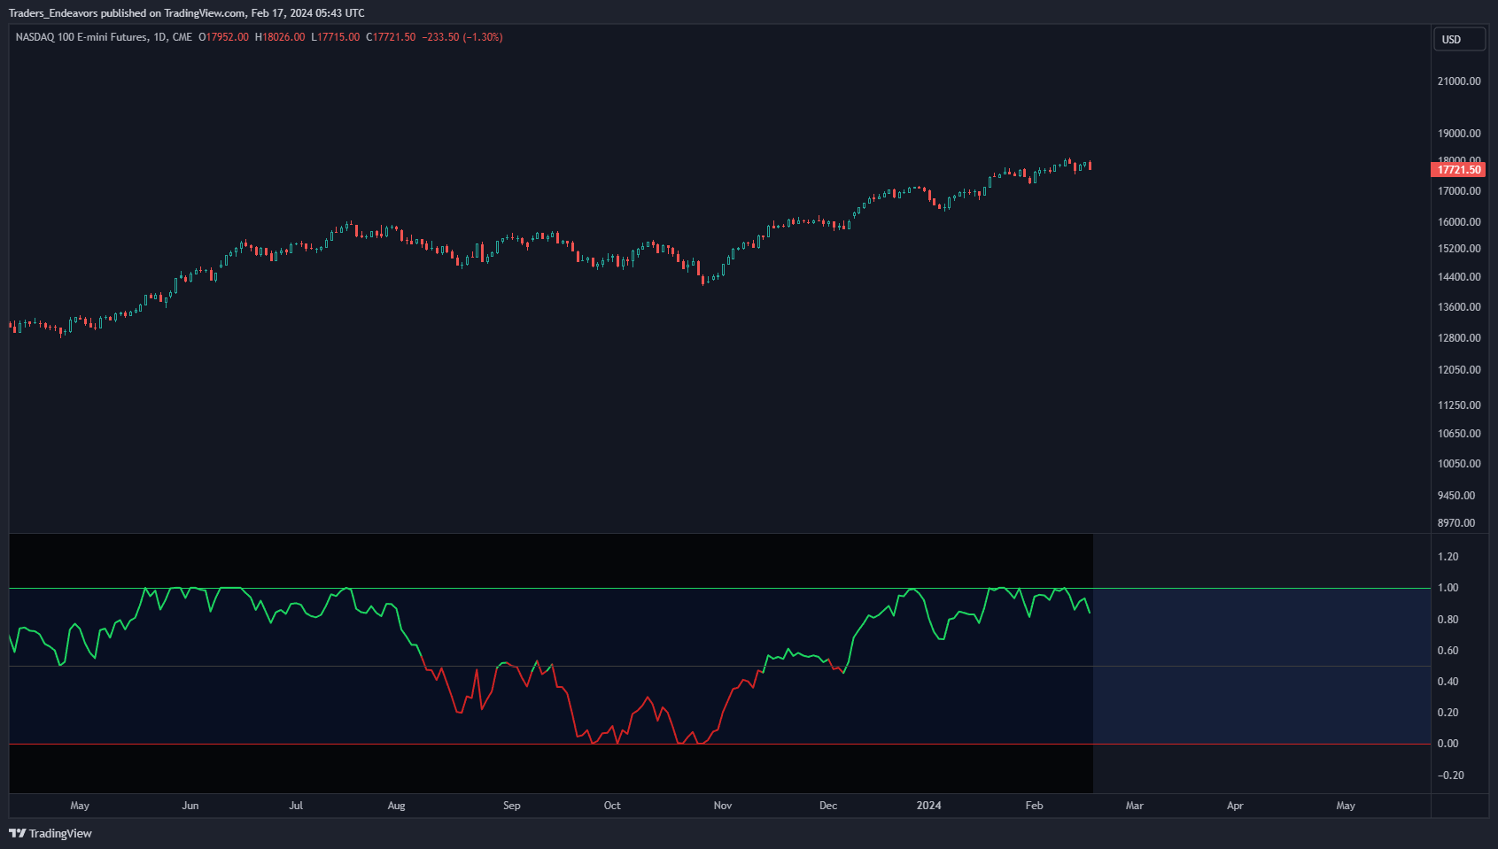
Task: Click the 17000.00 price axis label
Action: click(x=1459, y=191)
